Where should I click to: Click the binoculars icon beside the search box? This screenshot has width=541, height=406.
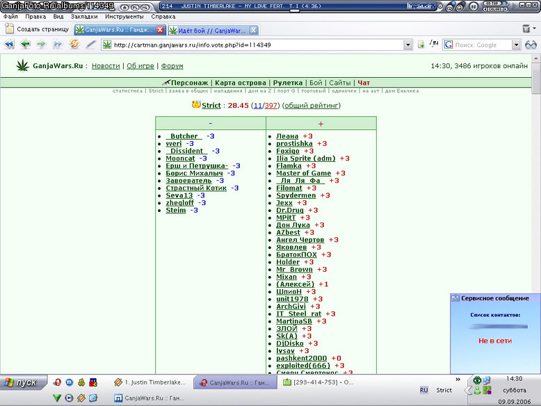pyautogui.click(x=531, y=44)
